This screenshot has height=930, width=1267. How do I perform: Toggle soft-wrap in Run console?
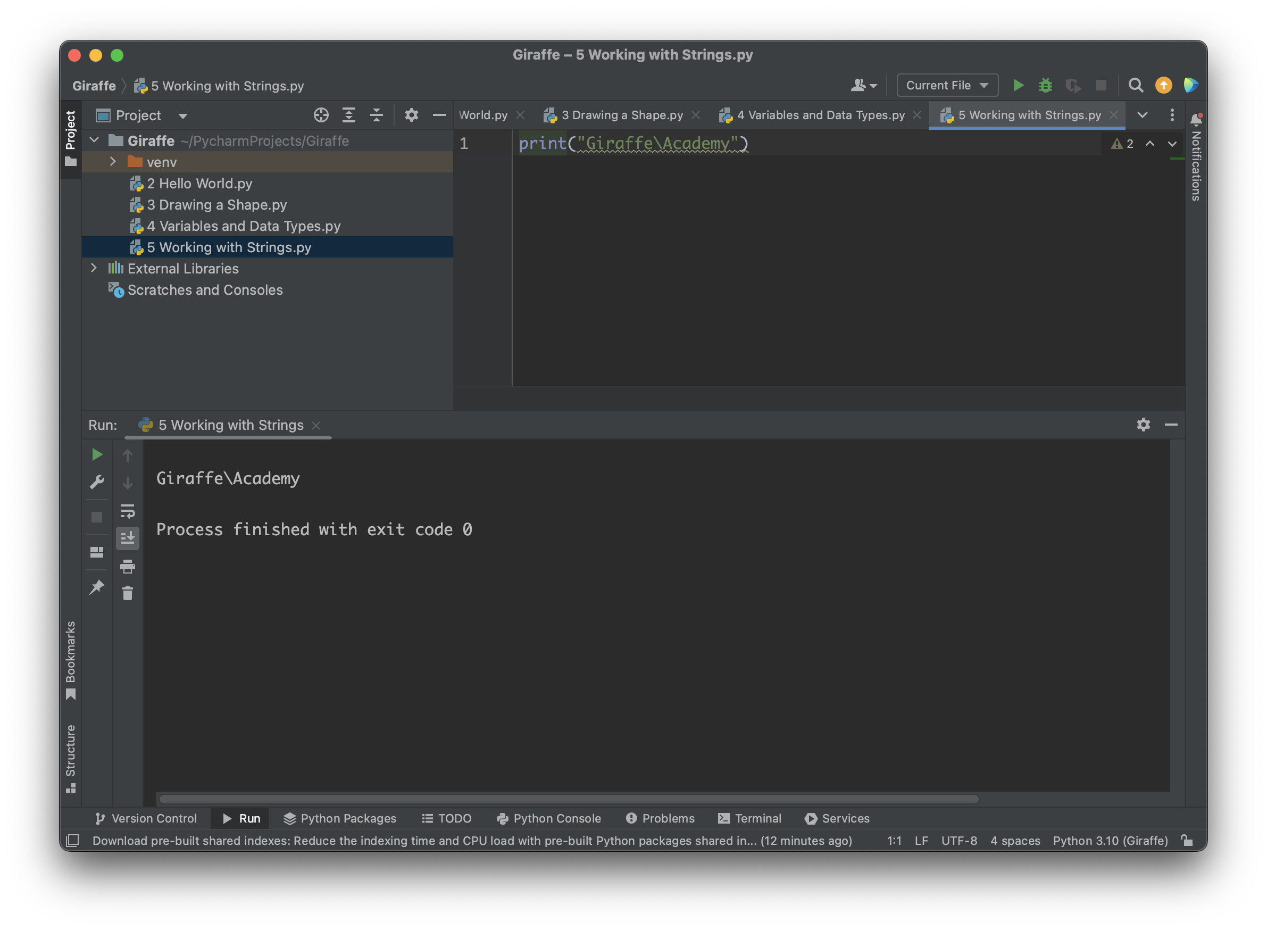pos(128,511)
